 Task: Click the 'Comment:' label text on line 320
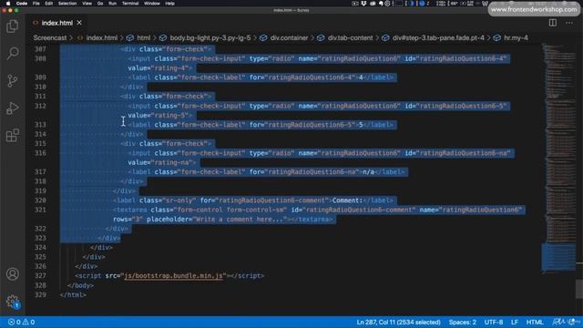point(347,200)
